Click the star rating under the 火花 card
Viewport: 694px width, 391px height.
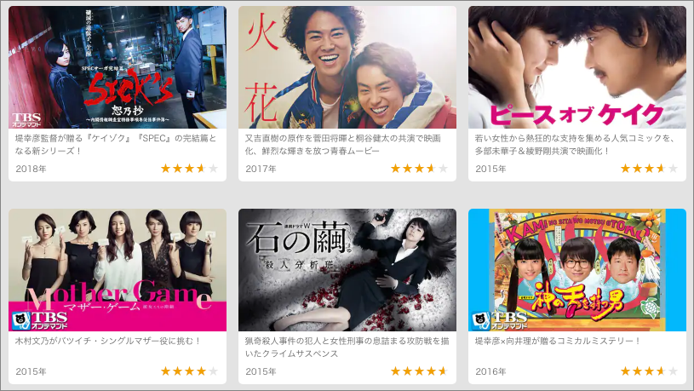[419, 169]
